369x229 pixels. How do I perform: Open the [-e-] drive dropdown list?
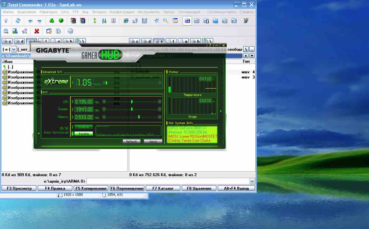14,49
